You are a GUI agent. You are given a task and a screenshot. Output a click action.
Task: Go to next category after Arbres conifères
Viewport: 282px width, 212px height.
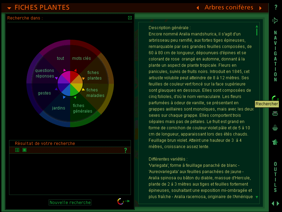click(260, 8)
